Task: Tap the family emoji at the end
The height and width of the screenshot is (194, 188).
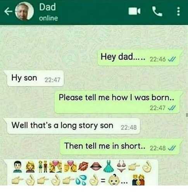Action: pos(138,180)
